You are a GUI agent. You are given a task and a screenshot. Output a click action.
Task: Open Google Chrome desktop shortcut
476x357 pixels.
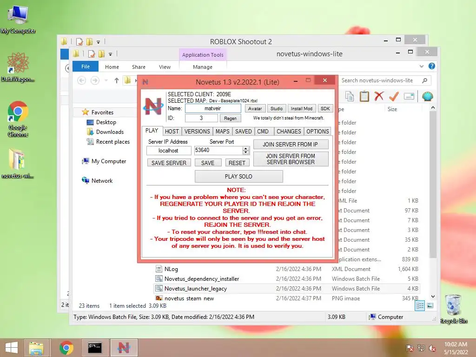tap(18, 119)
